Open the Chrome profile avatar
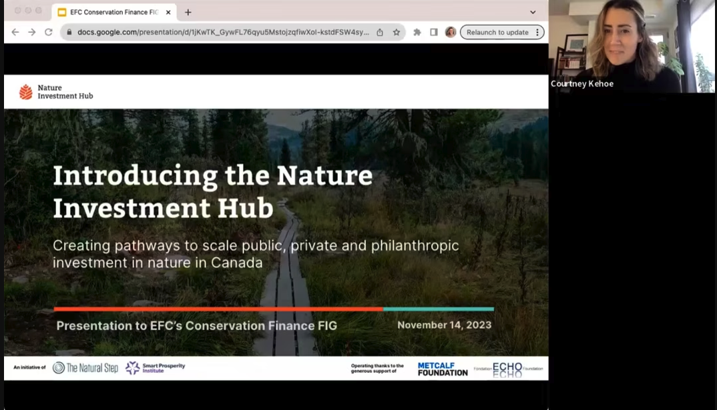 451,32
